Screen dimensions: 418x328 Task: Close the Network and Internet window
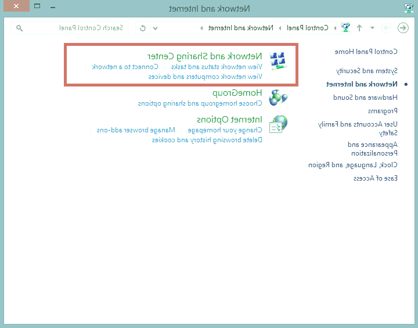pos(16,6)
